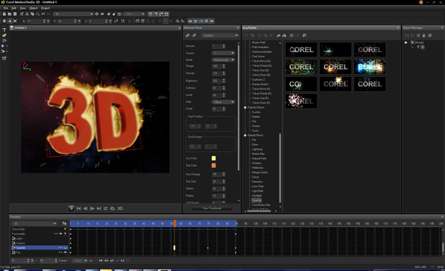The height and width of the screenshot is (271, 445).
Task: Collapse the Group node in Object Manager
Action: pos(406,43)
